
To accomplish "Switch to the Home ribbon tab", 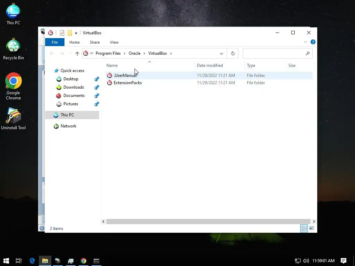I will (x=75, y=42).
